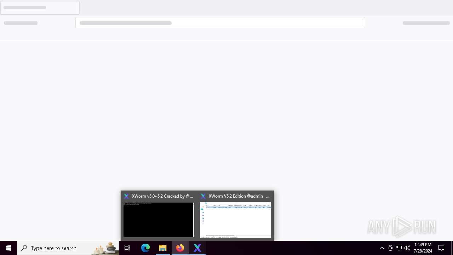Select the XWorm v5.0~5.2 Cracked console thumbnail
Screen dimensions: 453x255
click(x=159, y=220)
